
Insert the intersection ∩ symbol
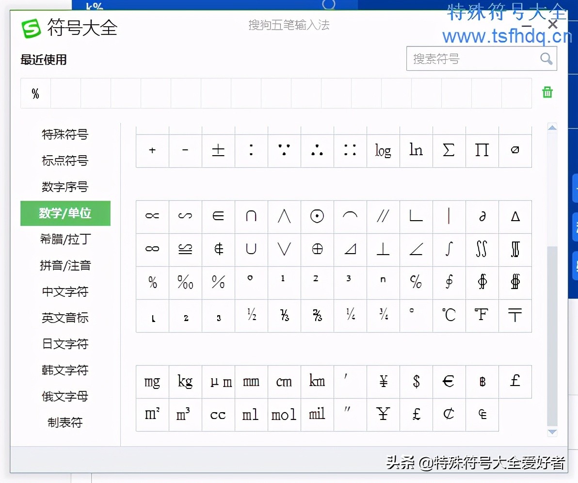tap(251, 216)
